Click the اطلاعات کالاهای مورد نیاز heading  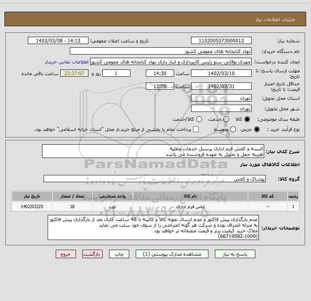tap(269, 164)
